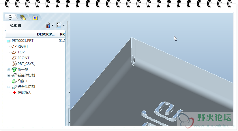Image resolution: width=238 pixels, height=131 pixels.
Task: Expand the settings tool dropdown arrow
Action: click(53, 25)
